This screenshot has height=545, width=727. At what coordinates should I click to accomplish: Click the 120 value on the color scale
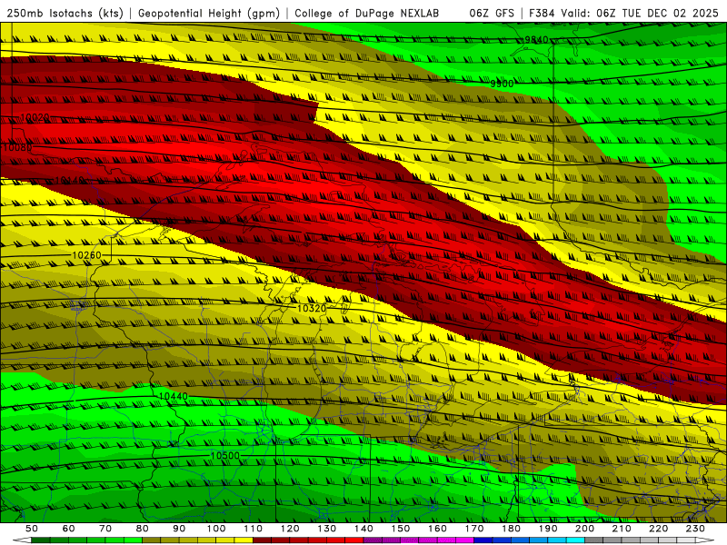pos(290,529)
